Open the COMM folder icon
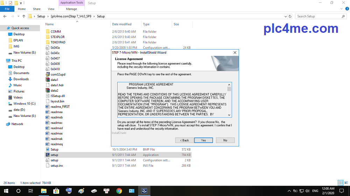 [48, 32]
